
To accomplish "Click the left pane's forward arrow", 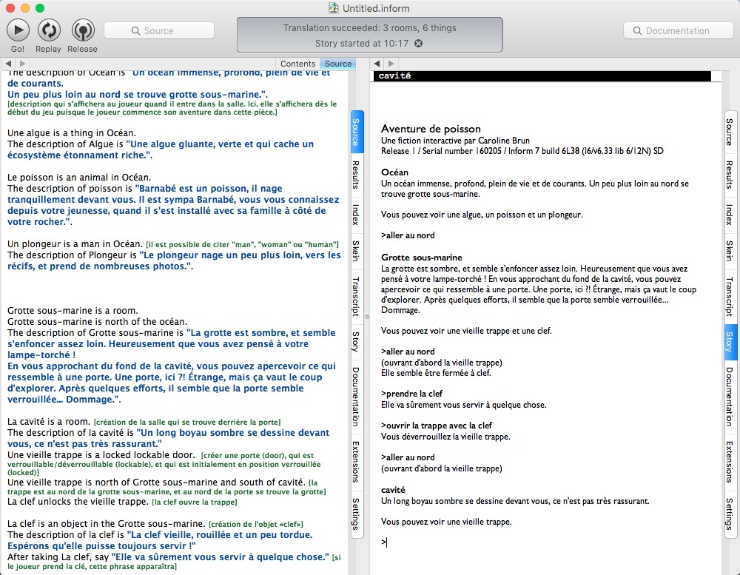I will pos(21,64).
